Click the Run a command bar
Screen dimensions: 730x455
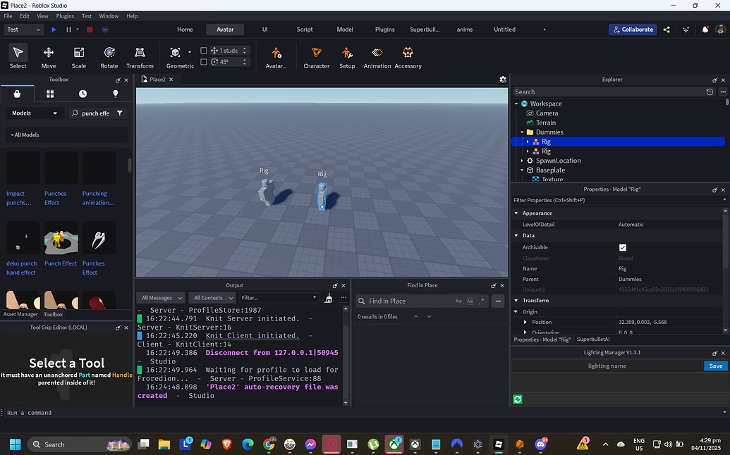pos(71,413)
